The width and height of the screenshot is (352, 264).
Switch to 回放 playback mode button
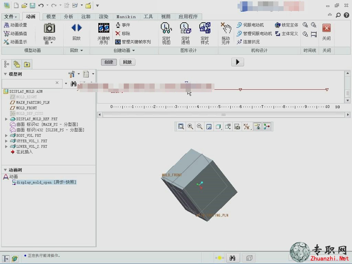(128, 62)
